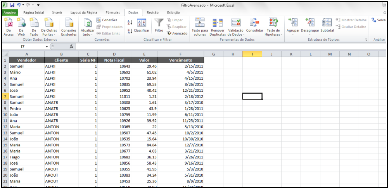
Task: Sort ascending with A-Z icon
Action: (130, 22)
